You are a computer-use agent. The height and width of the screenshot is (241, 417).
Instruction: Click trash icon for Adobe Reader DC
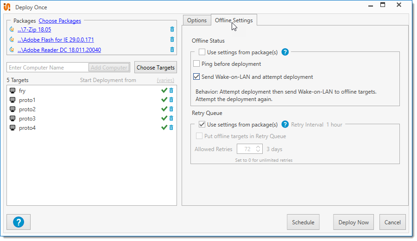pyautogui.click(x=172, y=50)
